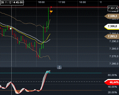The image size is (119, 95).
Task: Click the brown 7.320,3 band label
Action: click(x=112, y=16)
